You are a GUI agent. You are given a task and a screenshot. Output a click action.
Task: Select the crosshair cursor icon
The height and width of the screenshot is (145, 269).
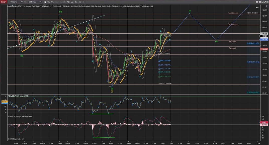point(60,2)
